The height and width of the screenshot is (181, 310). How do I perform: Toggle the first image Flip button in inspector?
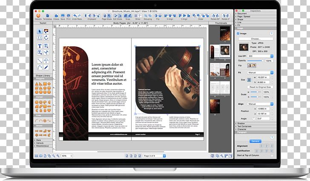[250, 66]
